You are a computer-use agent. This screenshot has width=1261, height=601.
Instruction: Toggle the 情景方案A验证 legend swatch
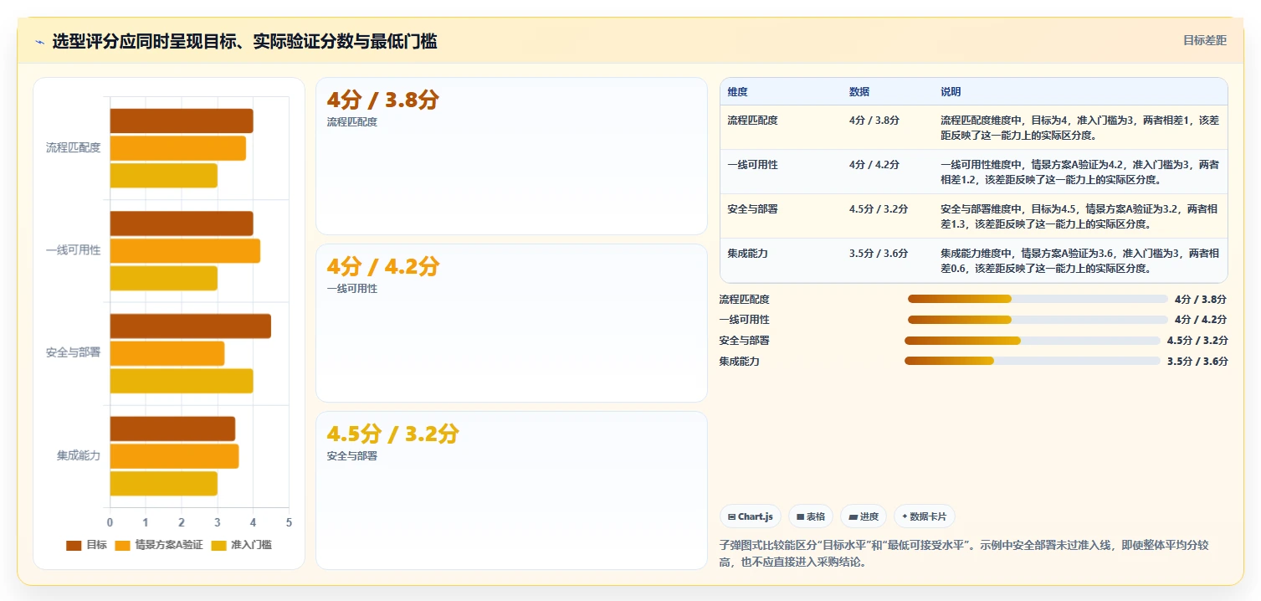tap(122, 545)
